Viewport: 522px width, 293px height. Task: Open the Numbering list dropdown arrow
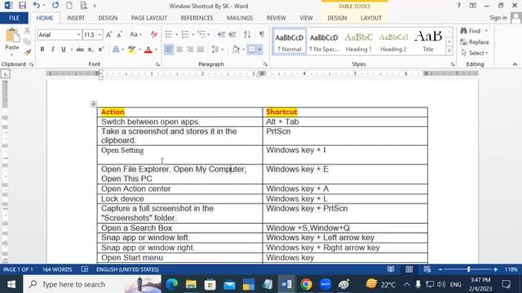click(193, 34)
